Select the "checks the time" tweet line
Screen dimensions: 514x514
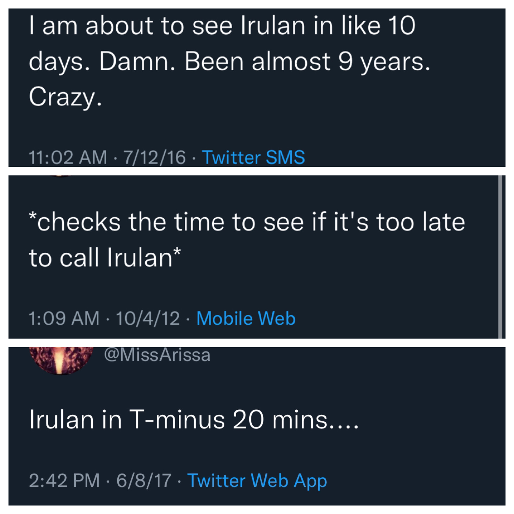(247, 222)
